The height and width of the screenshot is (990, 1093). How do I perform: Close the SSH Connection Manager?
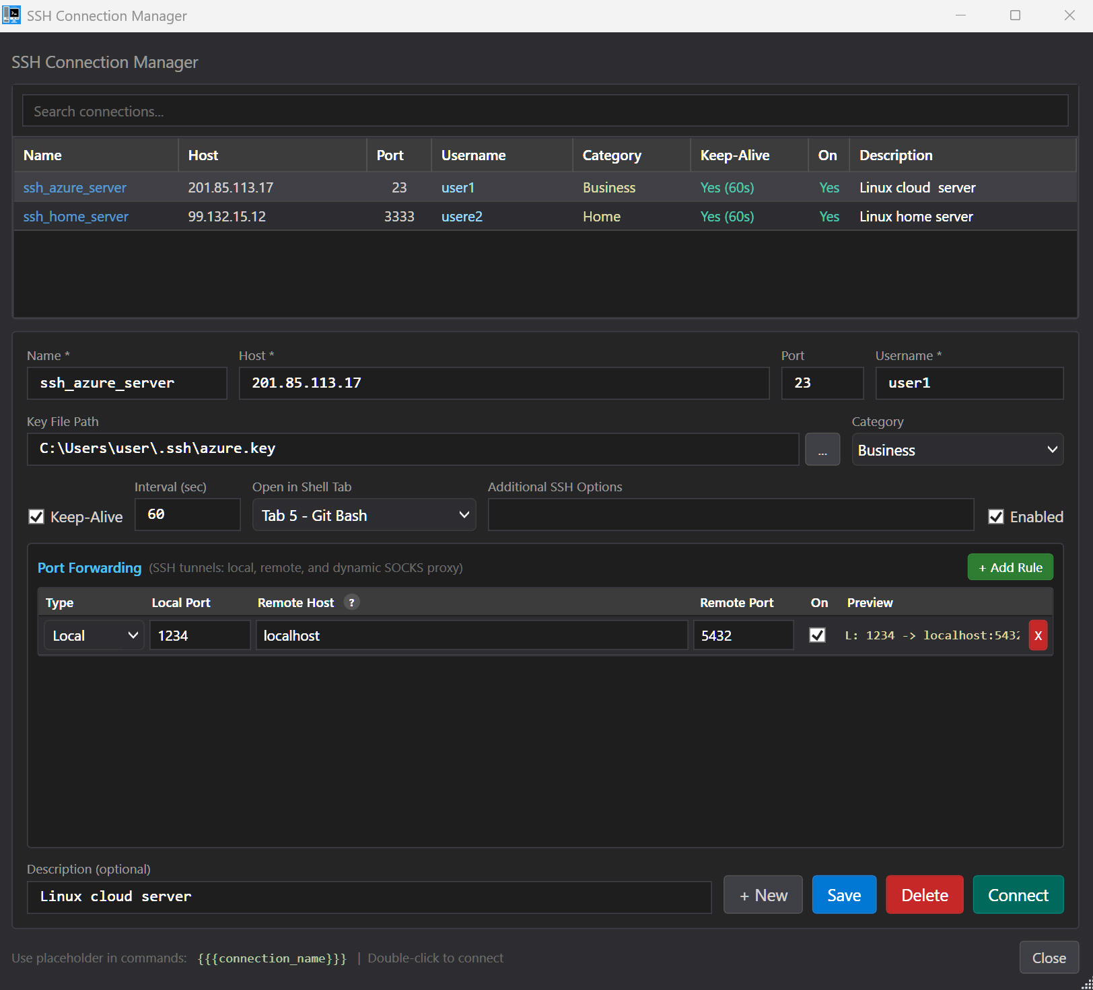(x=1048, y=957)
